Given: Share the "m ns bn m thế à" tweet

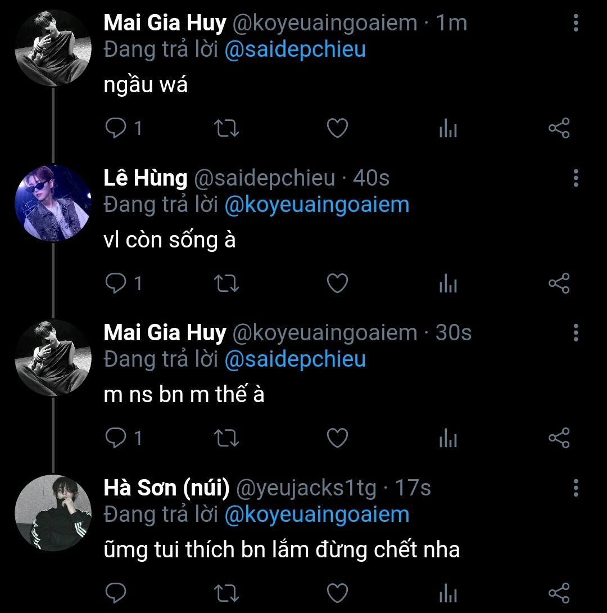Looking at the screenshot, I should click(x=559, y=438).
